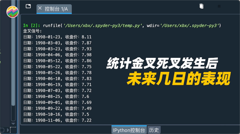Open the 历史 tab
The image size is (240, 134).
click(x=154, y=130)
